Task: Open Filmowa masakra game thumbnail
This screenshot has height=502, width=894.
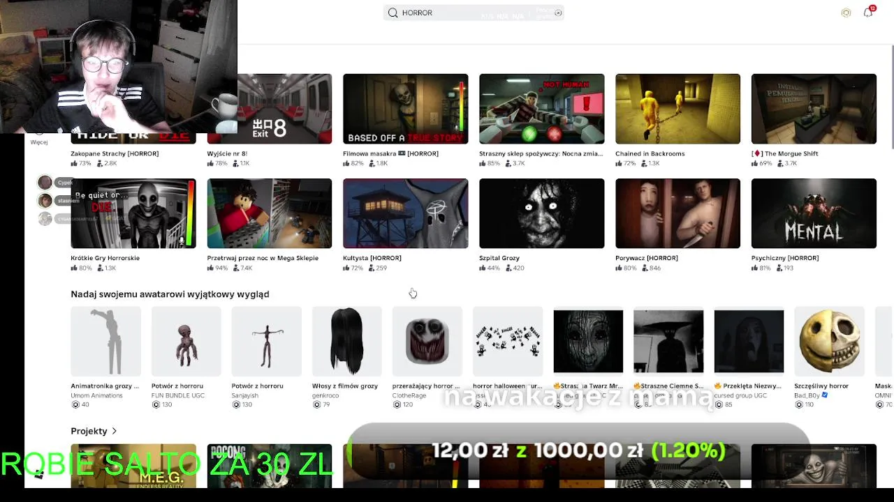Action: click(405, 109)
